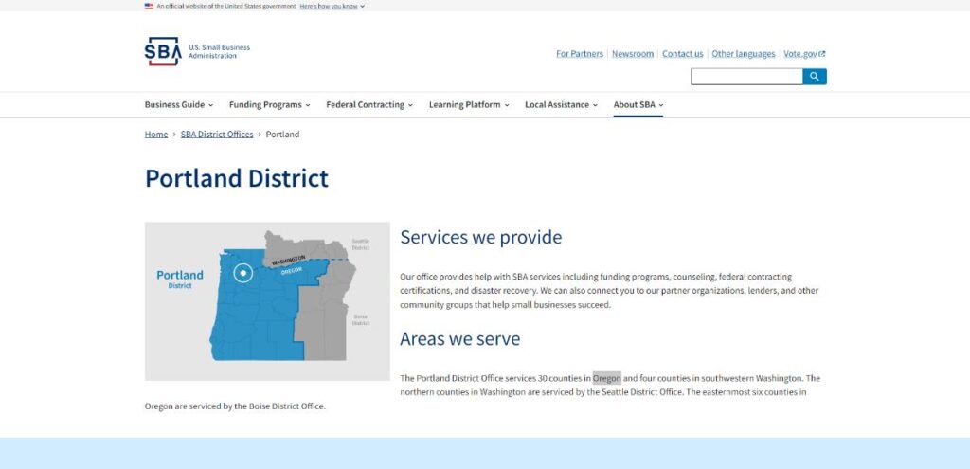970x469 pixels.
Task: Open the Newsroom link
Action: 633,54
